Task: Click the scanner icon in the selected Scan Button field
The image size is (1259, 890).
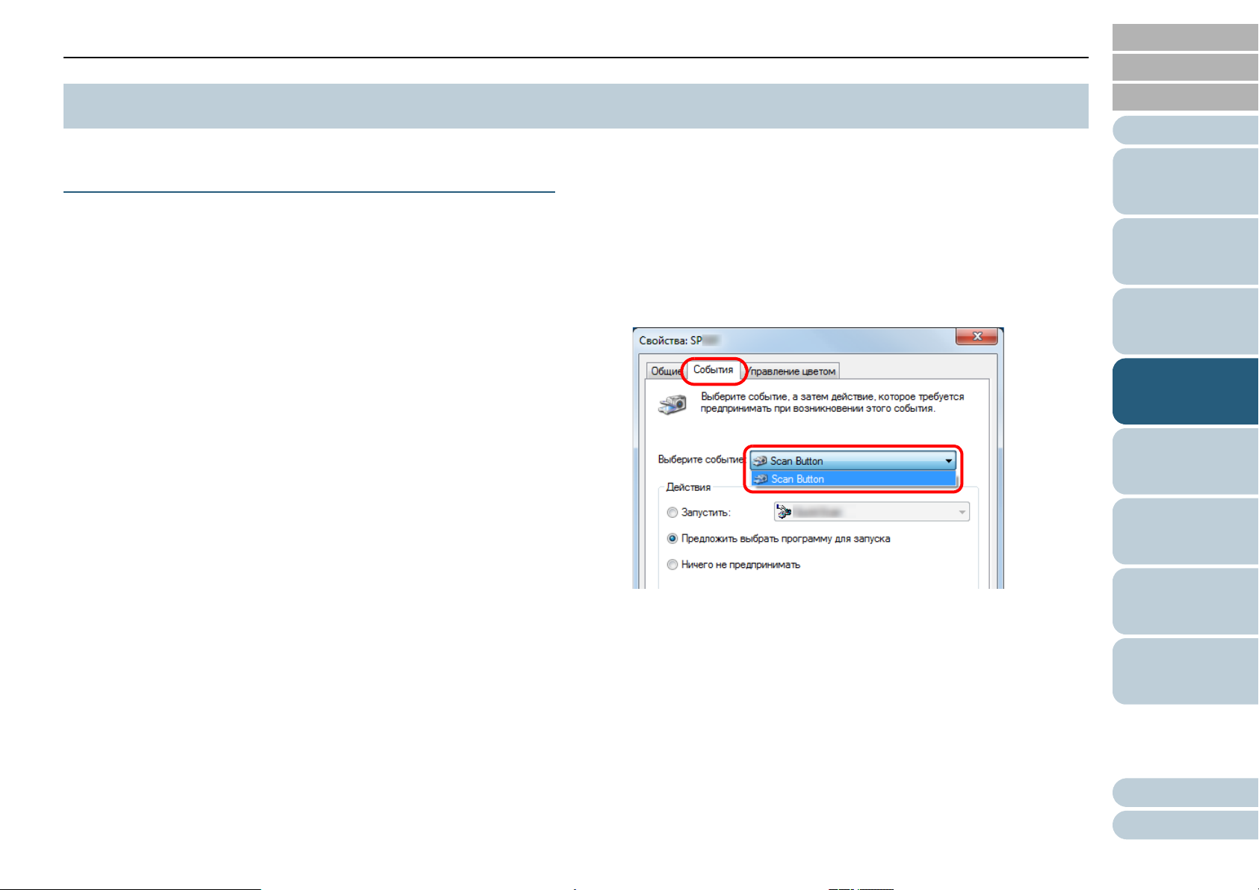Action: click(x=761, y=461)
